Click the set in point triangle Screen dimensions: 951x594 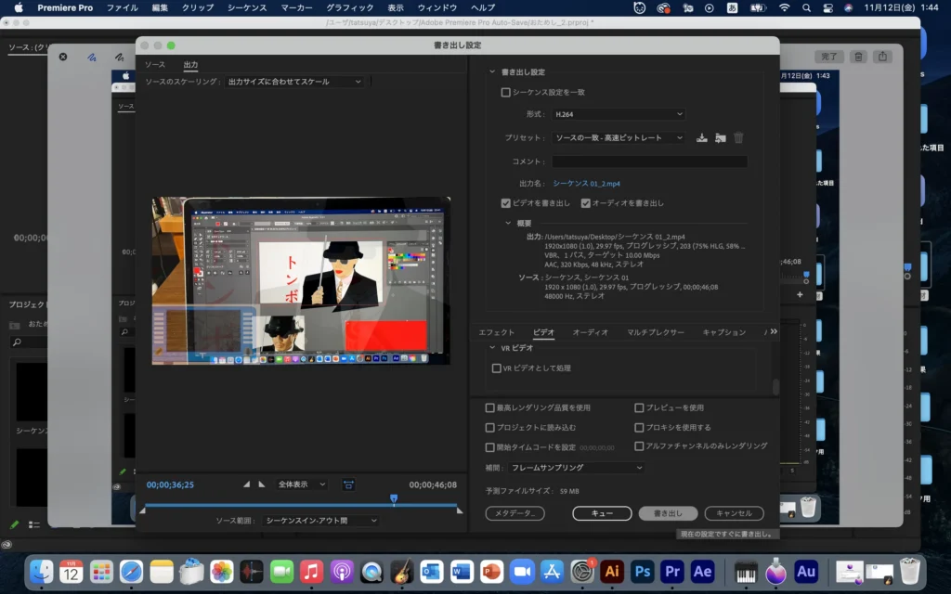click(x=246, y=484)
